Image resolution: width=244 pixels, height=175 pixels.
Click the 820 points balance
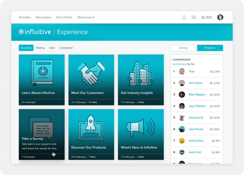click(x=209, y=17)
